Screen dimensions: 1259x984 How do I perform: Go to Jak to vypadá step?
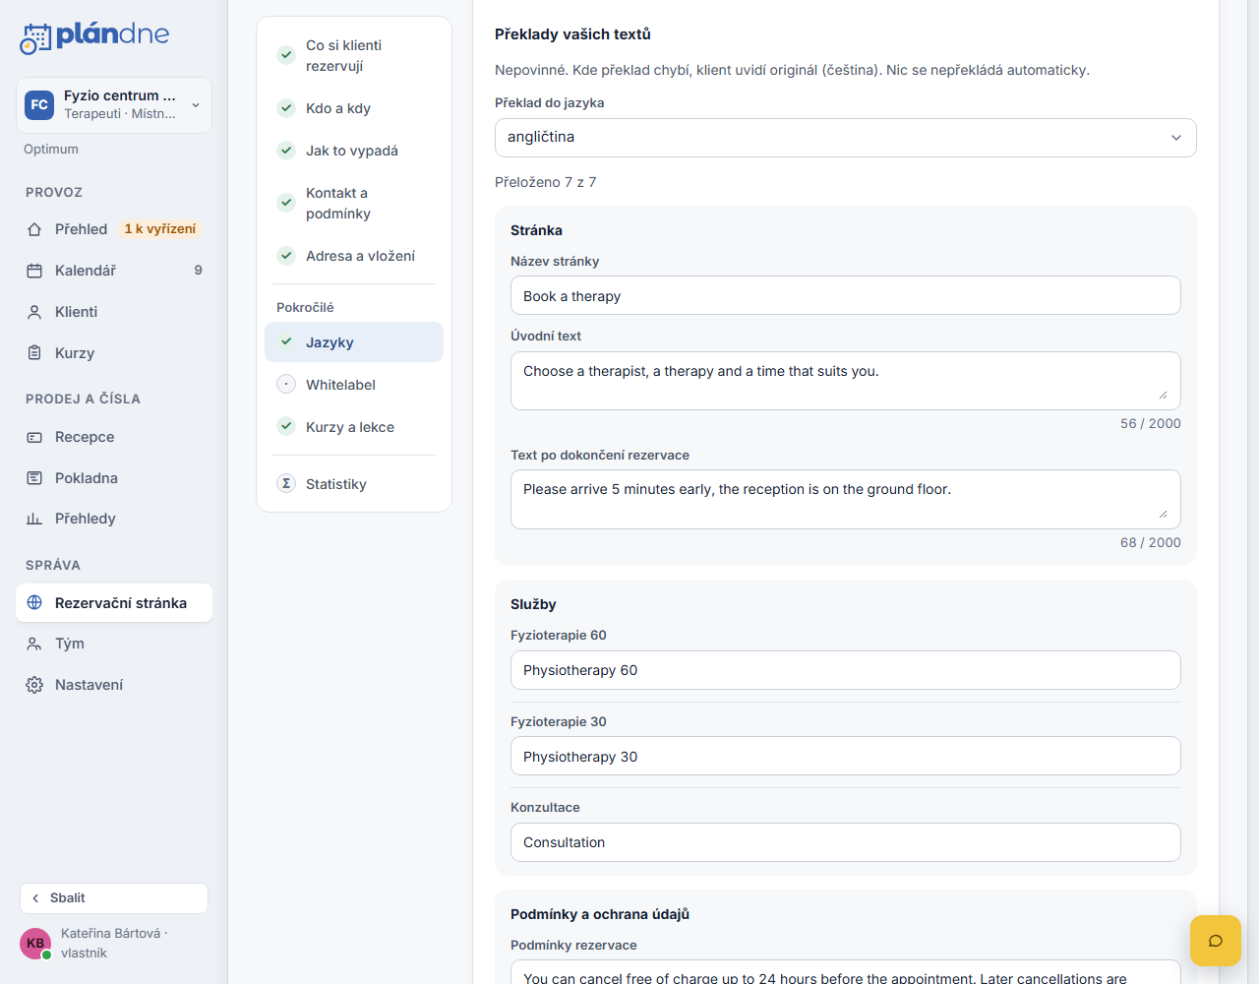(x=354, y=151)
